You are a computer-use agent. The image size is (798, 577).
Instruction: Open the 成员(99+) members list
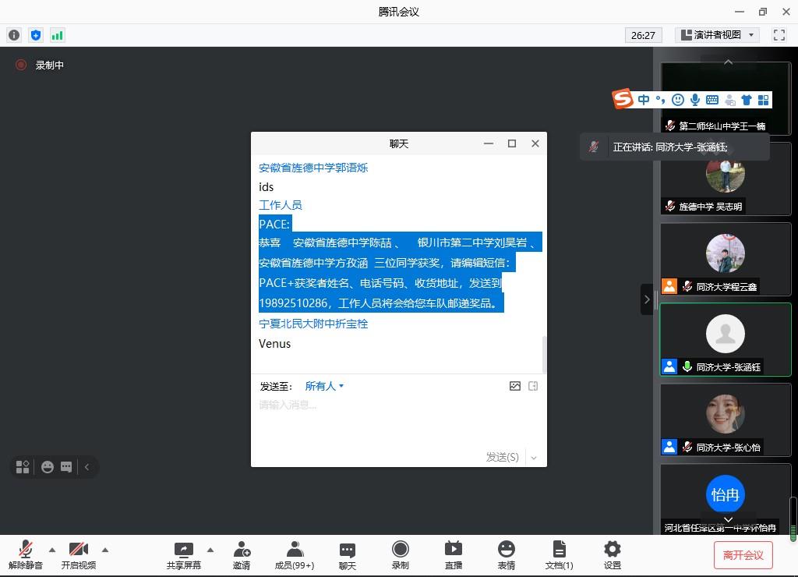click(295, 555)
